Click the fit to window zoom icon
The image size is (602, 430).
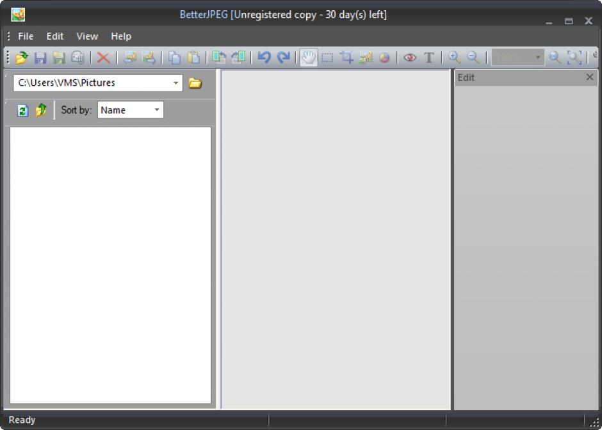(574, 58)
